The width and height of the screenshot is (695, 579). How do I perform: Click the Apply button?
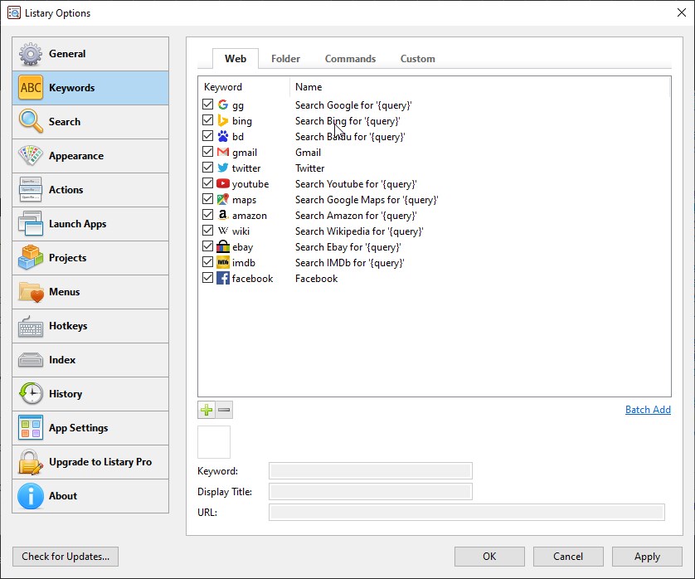pos(647,557)
